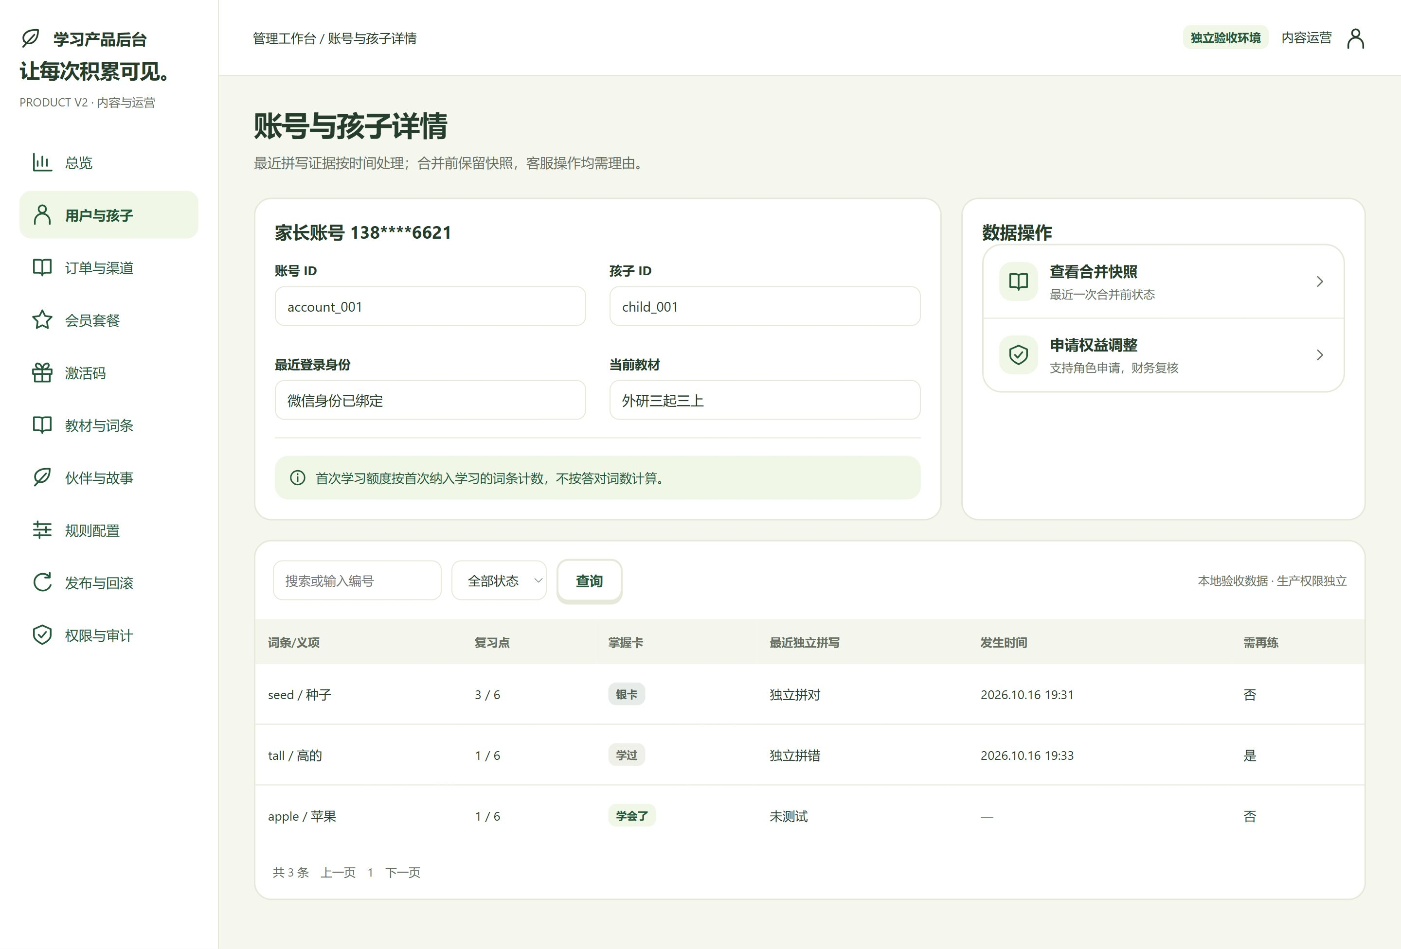
Task: Click the refresh icon for 发布与回滚
Action: tap(42, 582)
